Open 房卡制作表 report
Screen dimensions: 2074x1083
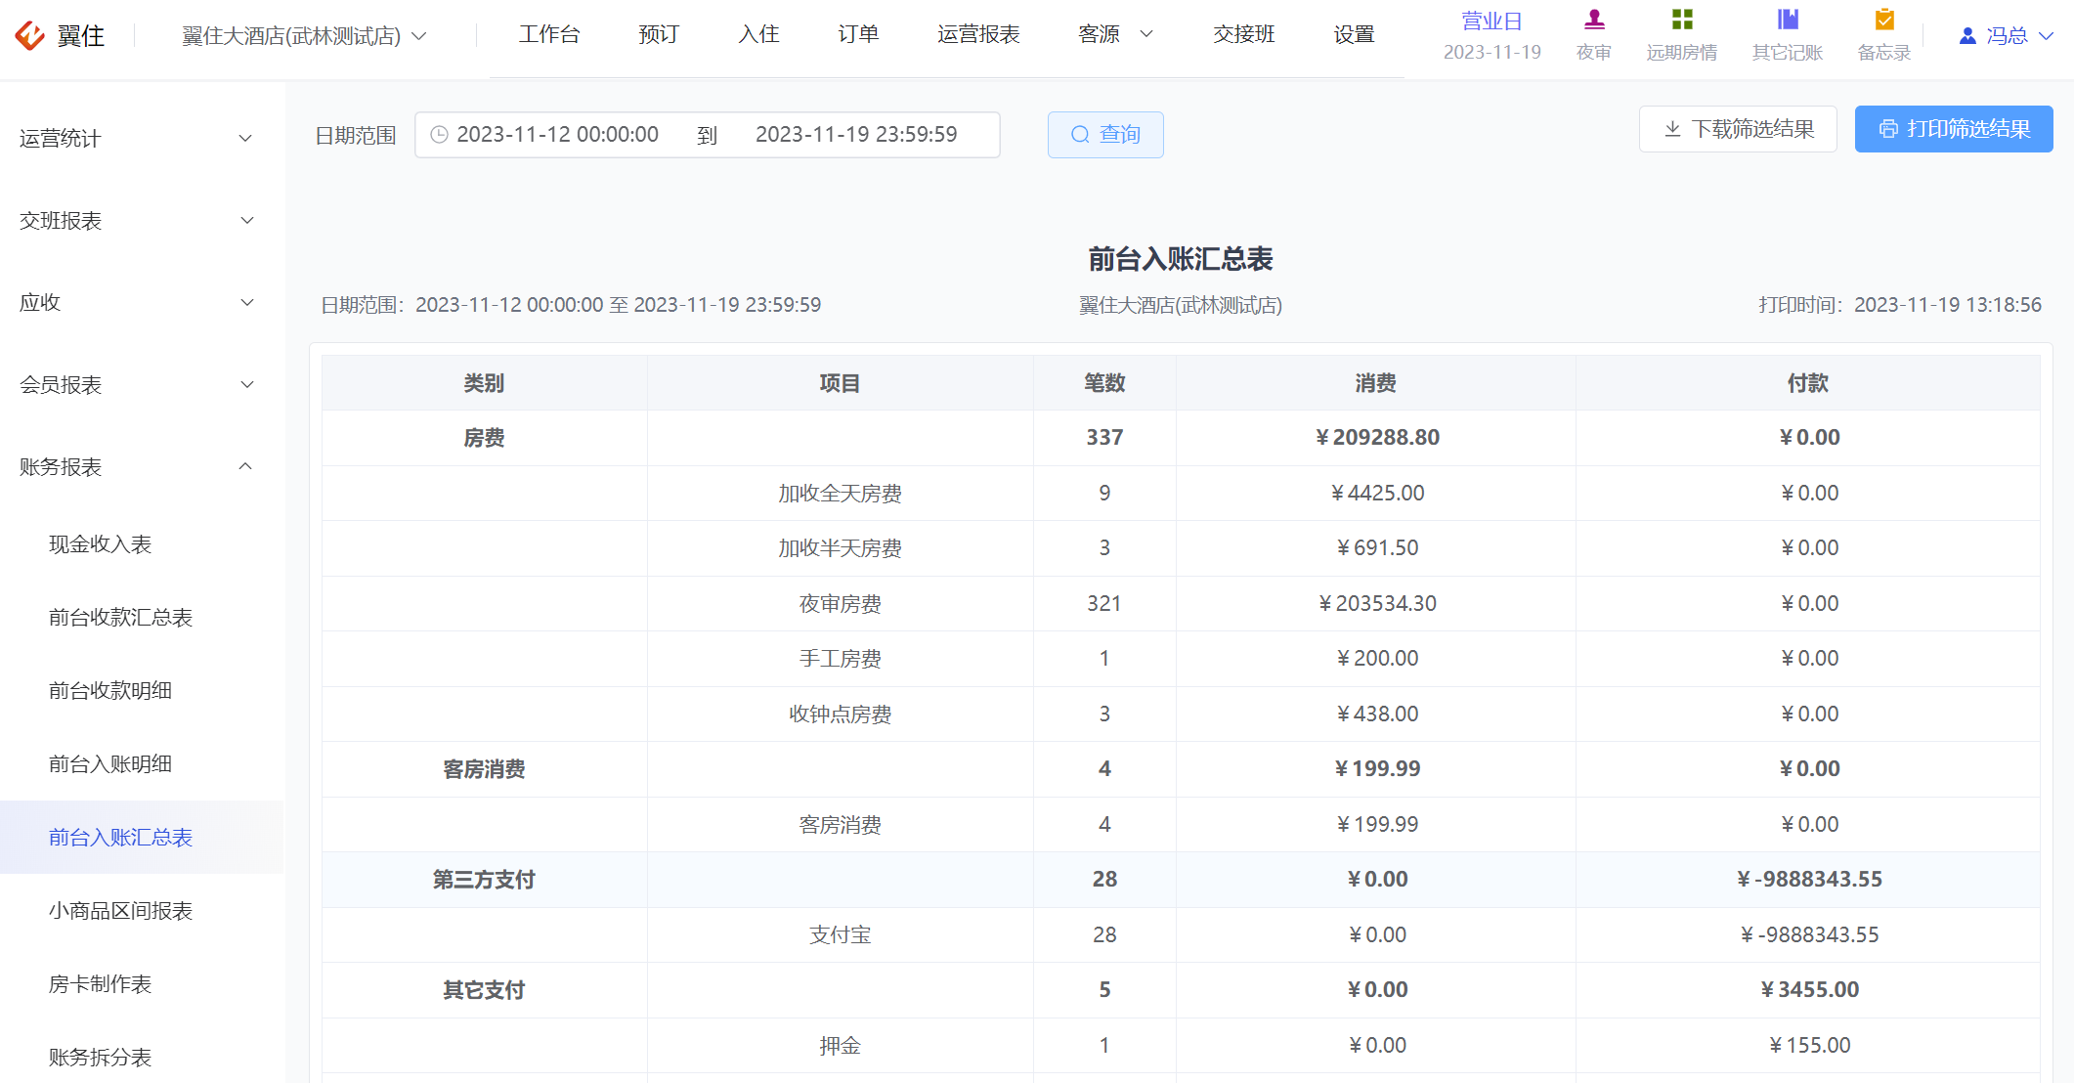point(142,984)
